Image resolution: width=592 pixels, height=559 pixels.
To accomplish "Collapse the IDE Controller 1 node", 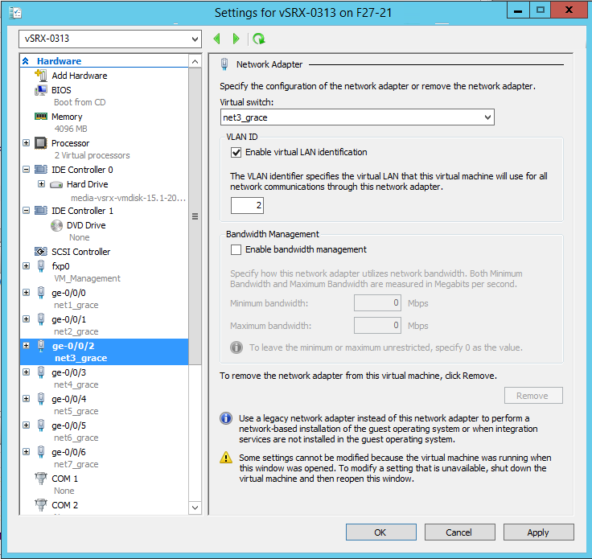I will point(26,211).
